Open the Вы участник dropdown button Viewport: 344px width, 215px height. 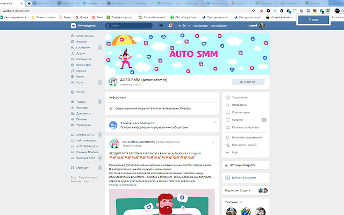pyautogui.click(x=248, y=82)
